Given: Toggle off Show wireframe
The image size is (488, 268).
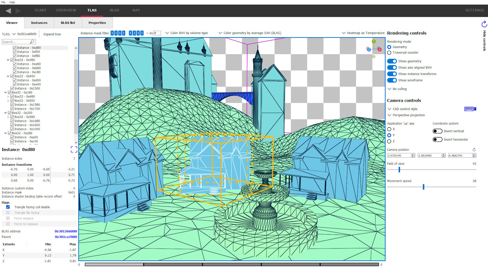Looking at the screenshot, I should click(392, 80).
